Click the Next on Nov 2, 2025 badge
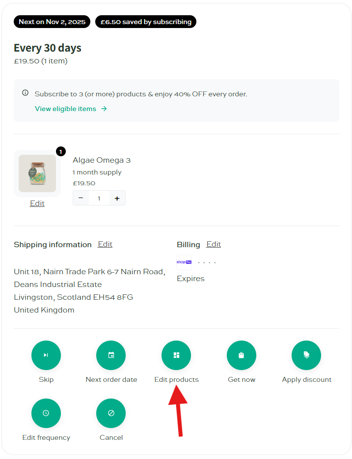352x459 pixels. [52, 22]
